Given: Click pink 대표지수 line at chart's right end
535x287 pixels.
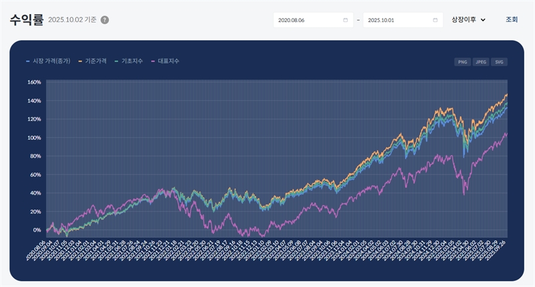Looking at the screenshot, I should 506,134.
